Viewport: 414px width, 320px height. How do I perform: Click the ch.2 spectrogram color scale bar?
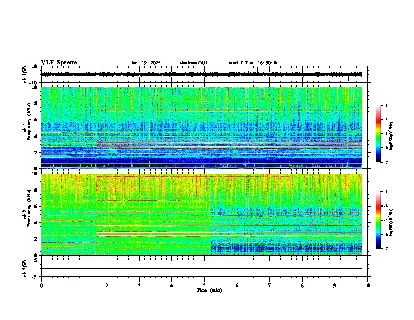[378, 220]
